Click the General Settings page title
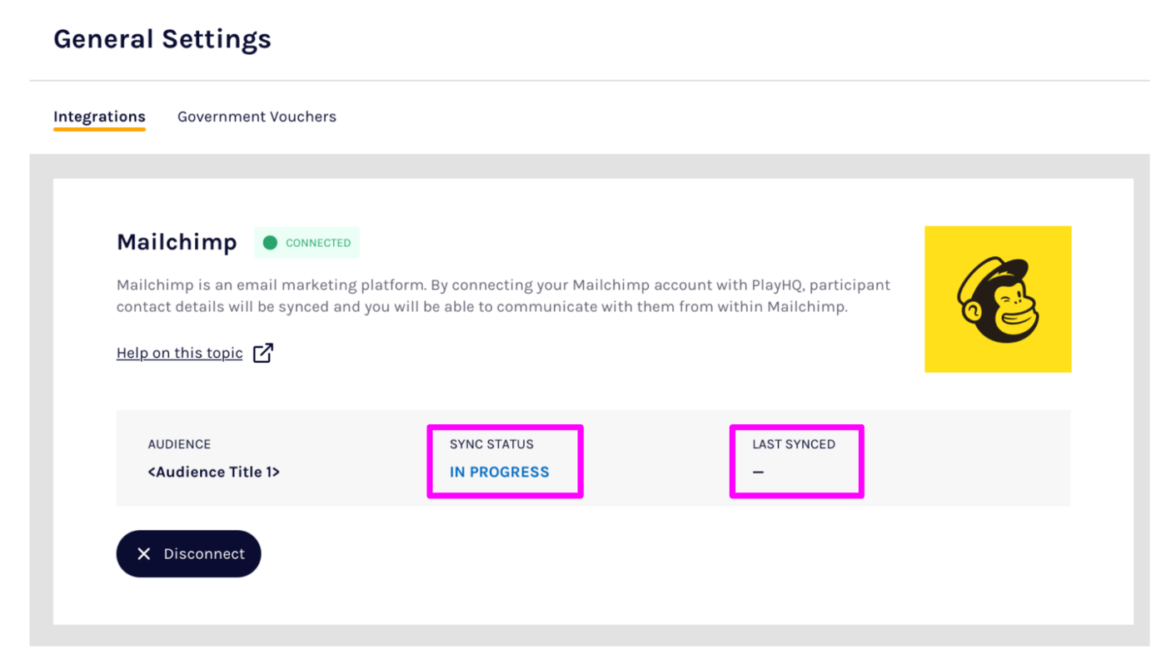Viewport: 1166px width, 654px height. pyautogui.click(x=162, y=39)
